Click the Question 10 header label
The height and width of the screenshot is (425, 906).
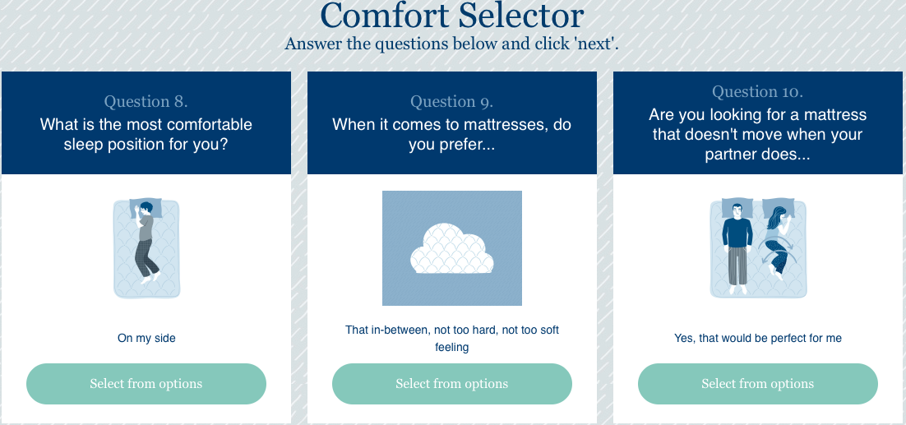pyautogui.click(x=757, y=91)
